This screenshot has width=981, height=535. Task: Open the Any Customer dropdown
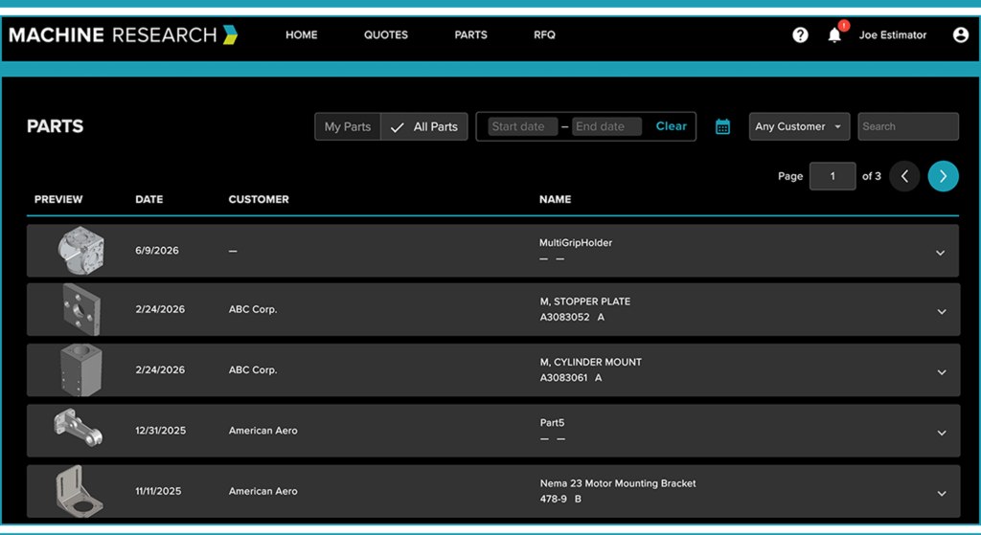799,126
